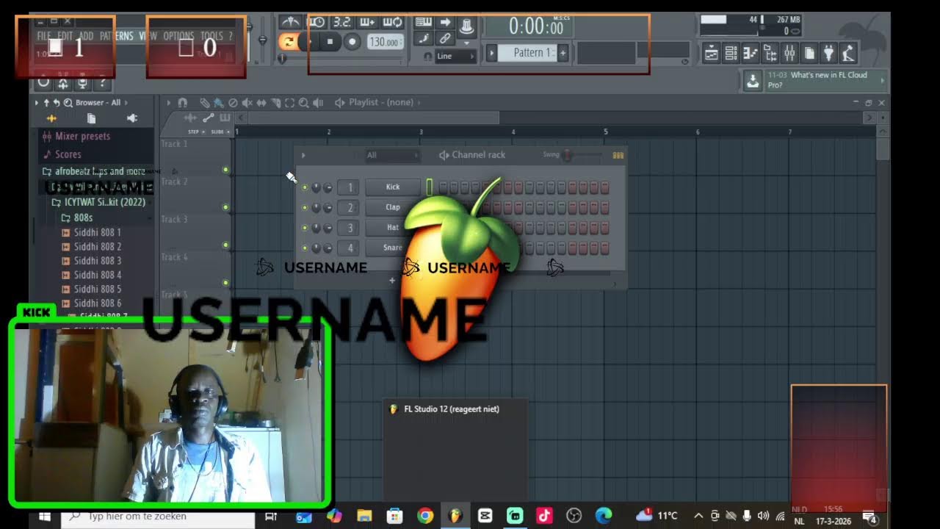Open the ADD menu
The width and height of the screenshot is (940, 529).
86,35
